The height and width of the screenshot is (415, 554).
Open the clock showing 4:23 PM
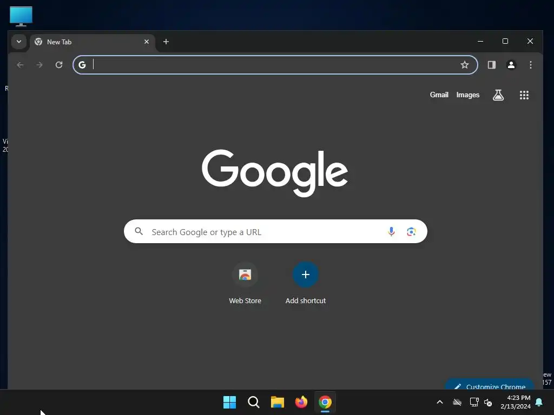point(516,402)
